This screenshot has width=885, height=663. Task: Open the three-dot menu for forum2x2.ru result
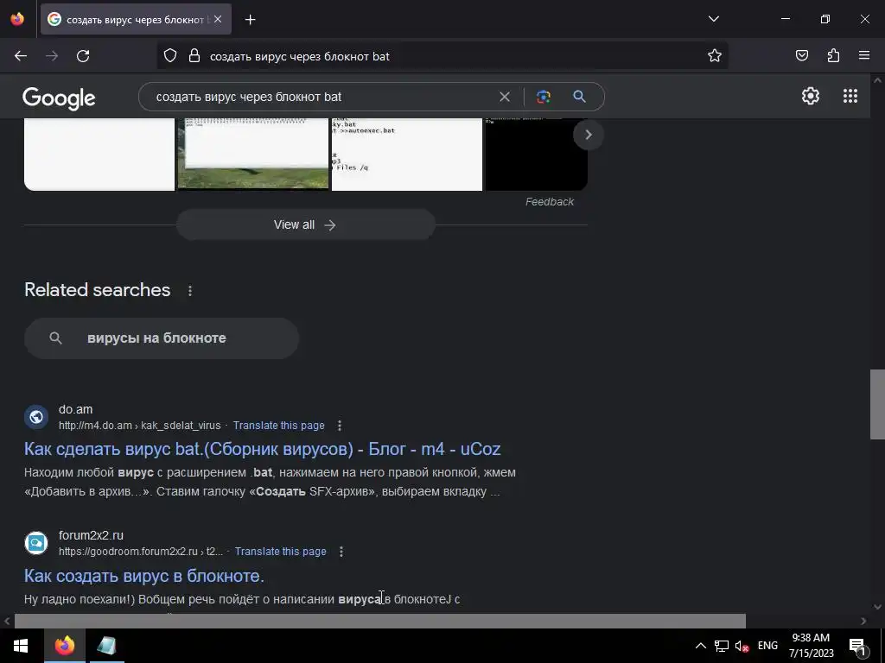click(341, 552)
